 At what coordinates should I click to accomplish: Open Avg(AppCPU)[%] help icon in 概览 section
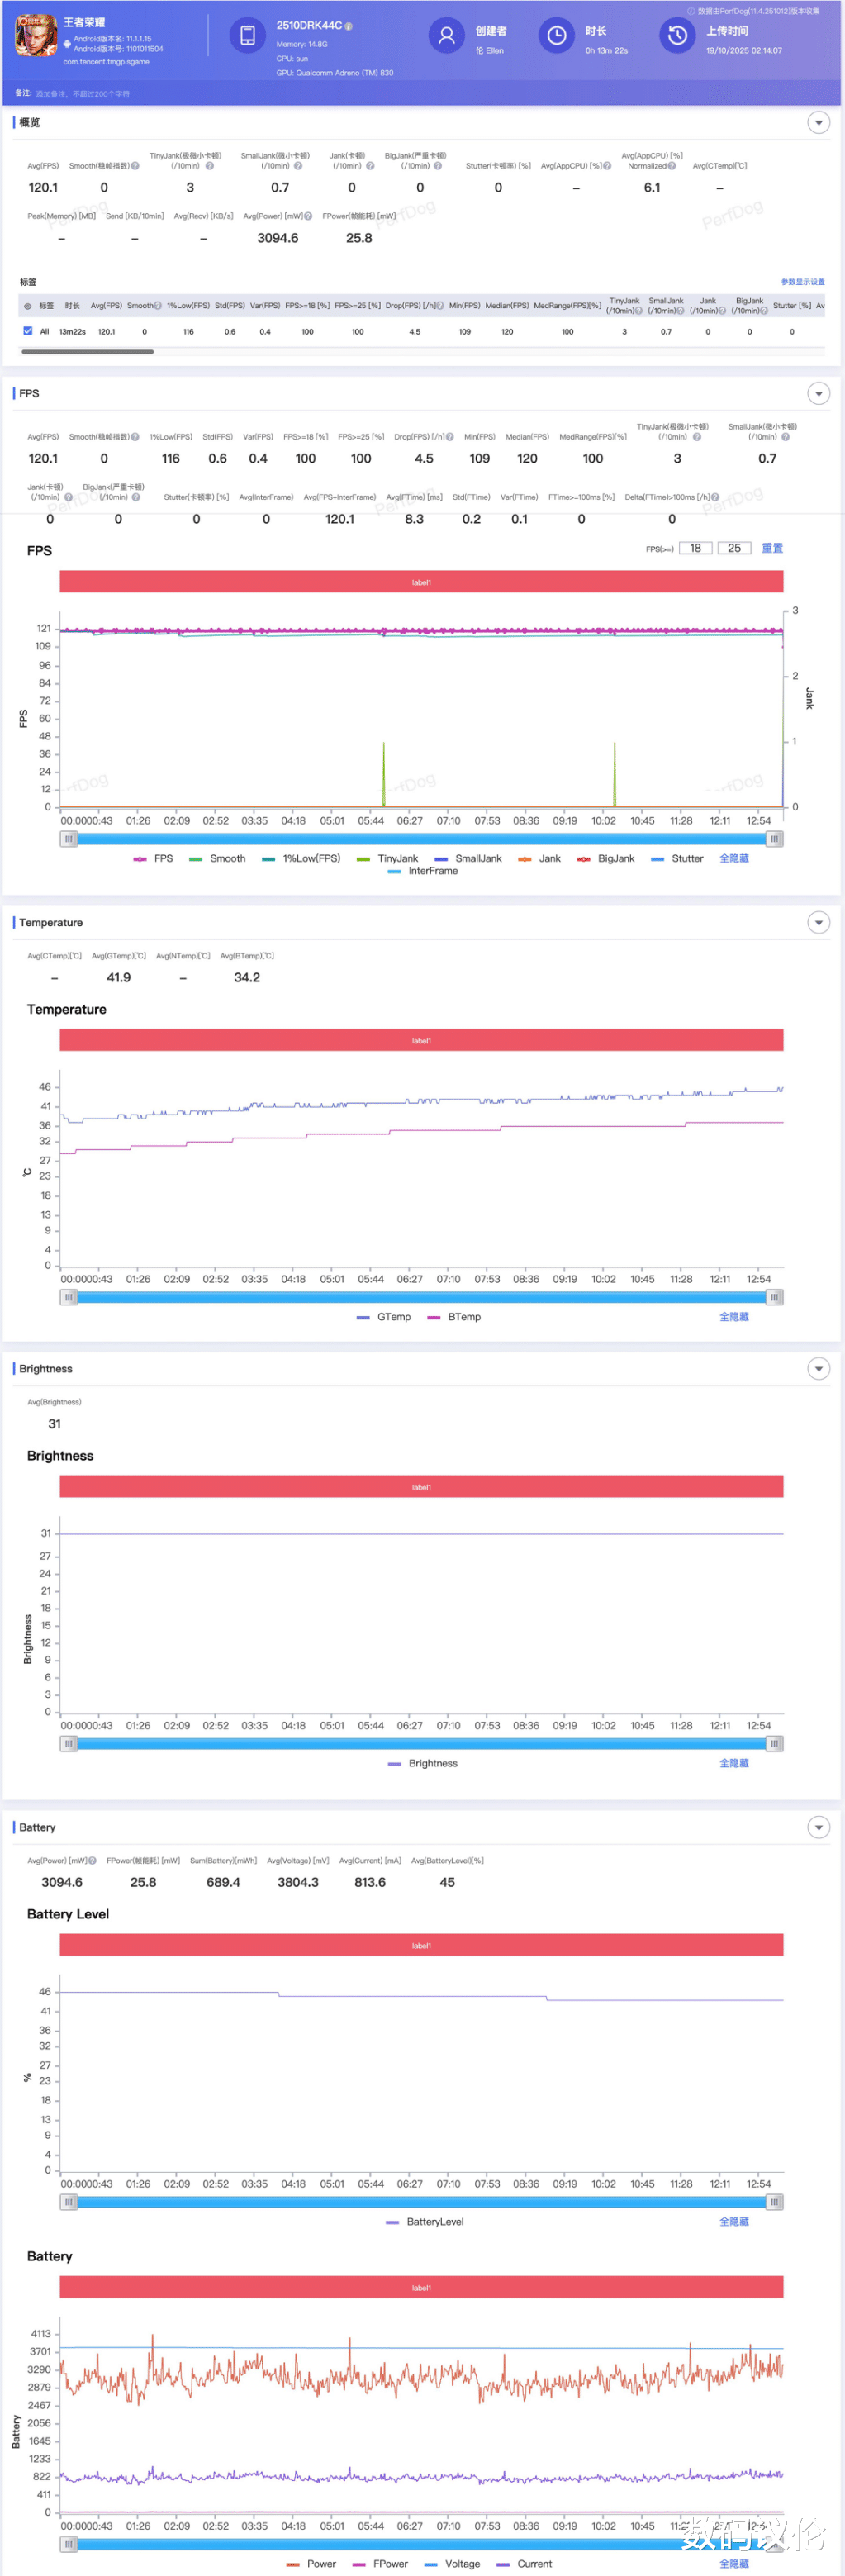click(607, 166)
